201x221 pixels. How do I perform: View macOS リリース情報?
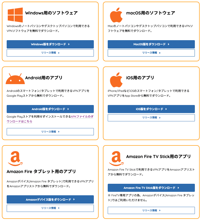pos(151,53)
